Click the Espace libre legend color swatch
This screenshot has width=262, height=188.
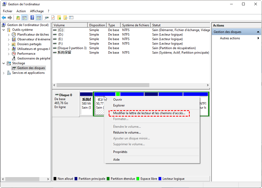click(138, 179)
